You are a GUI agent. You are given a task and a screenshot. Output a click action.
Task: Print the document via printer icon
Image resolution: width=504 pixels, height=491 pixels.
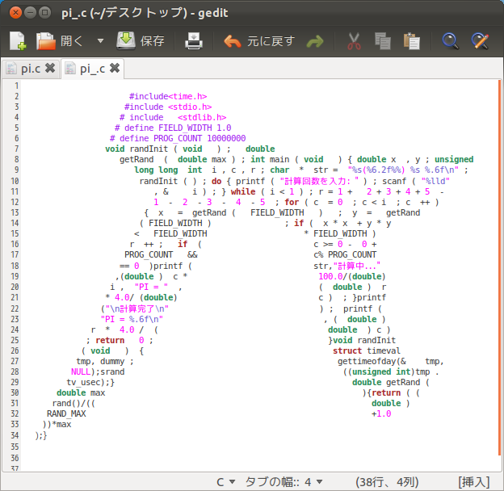coord(194,41)
